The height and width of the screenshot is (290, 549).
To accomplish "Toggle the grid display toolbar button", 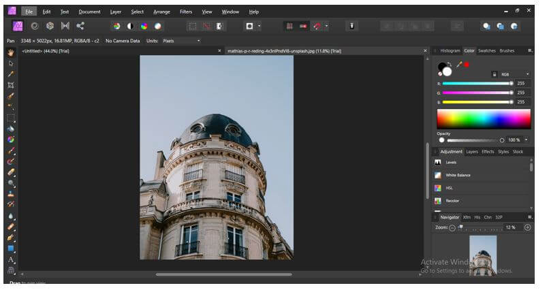I will [289, 27].
